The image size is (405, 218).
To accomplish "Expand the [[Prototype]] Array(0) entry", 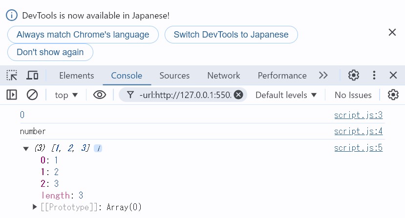I will click(35, 207).
